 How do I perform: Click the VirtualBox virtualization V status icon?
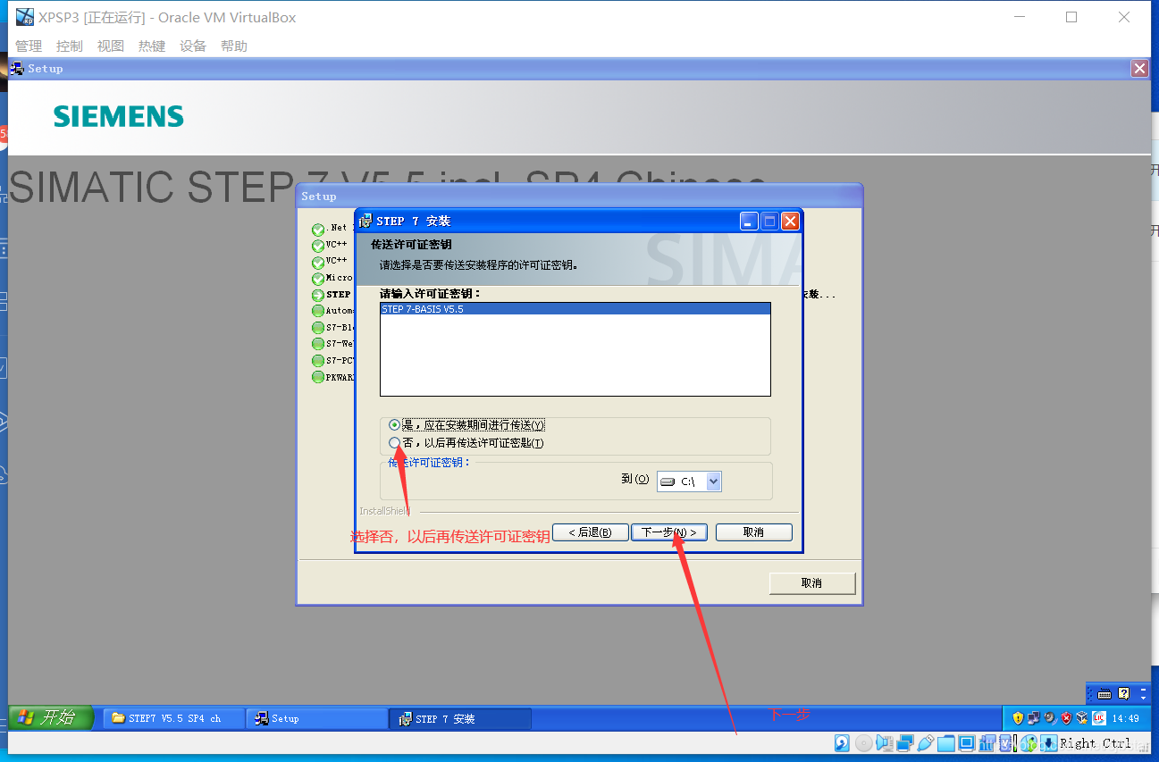[x=1007, y=743]
